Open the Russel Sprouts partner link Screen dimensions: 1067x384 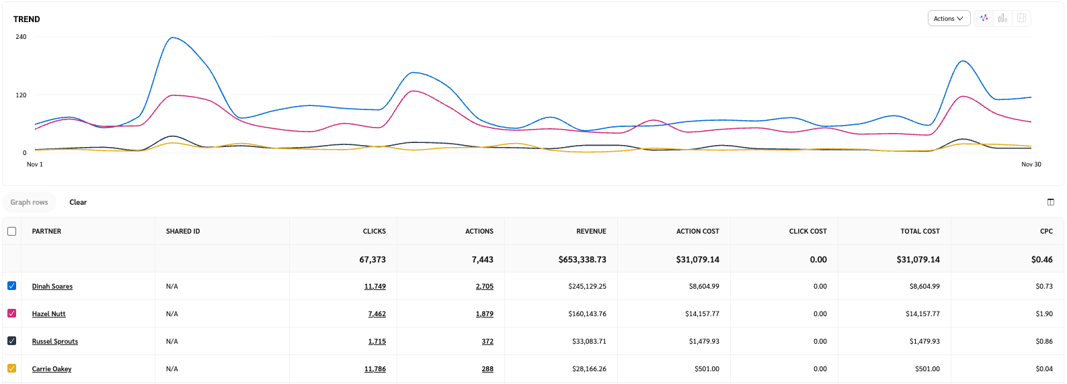point(55,342)
